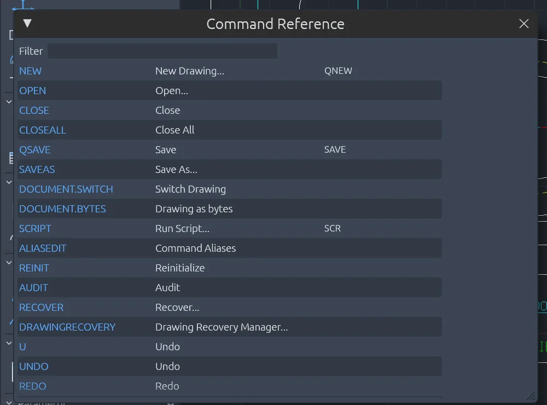Select the 'Drawing Recovery Manager...' description text
Viewport: 547px width, 405px height.
pos(222,327)
